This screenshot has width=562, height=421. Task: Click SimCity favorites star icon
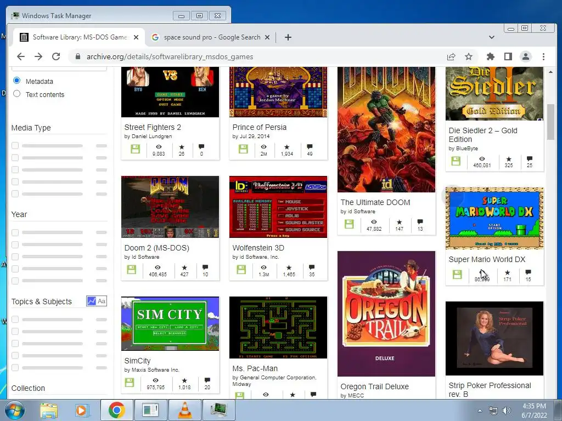point(184,380)
